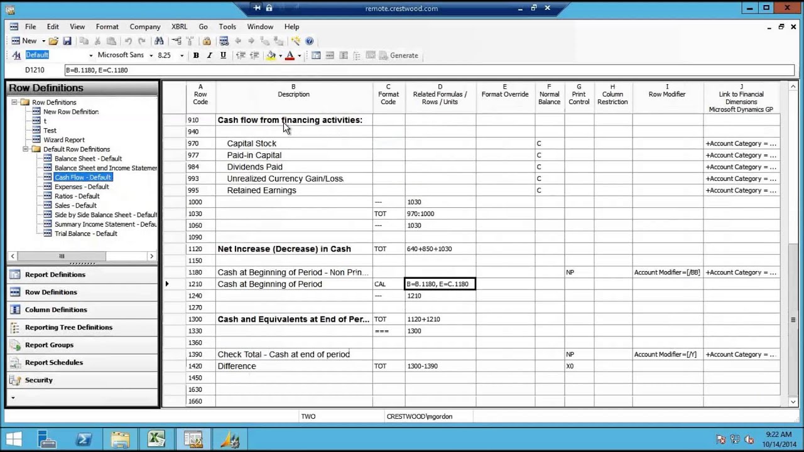The height and width of the screenshot is (452, 804).
Task: Open the Windows Start menu
Action: click(x=13, y=439)
